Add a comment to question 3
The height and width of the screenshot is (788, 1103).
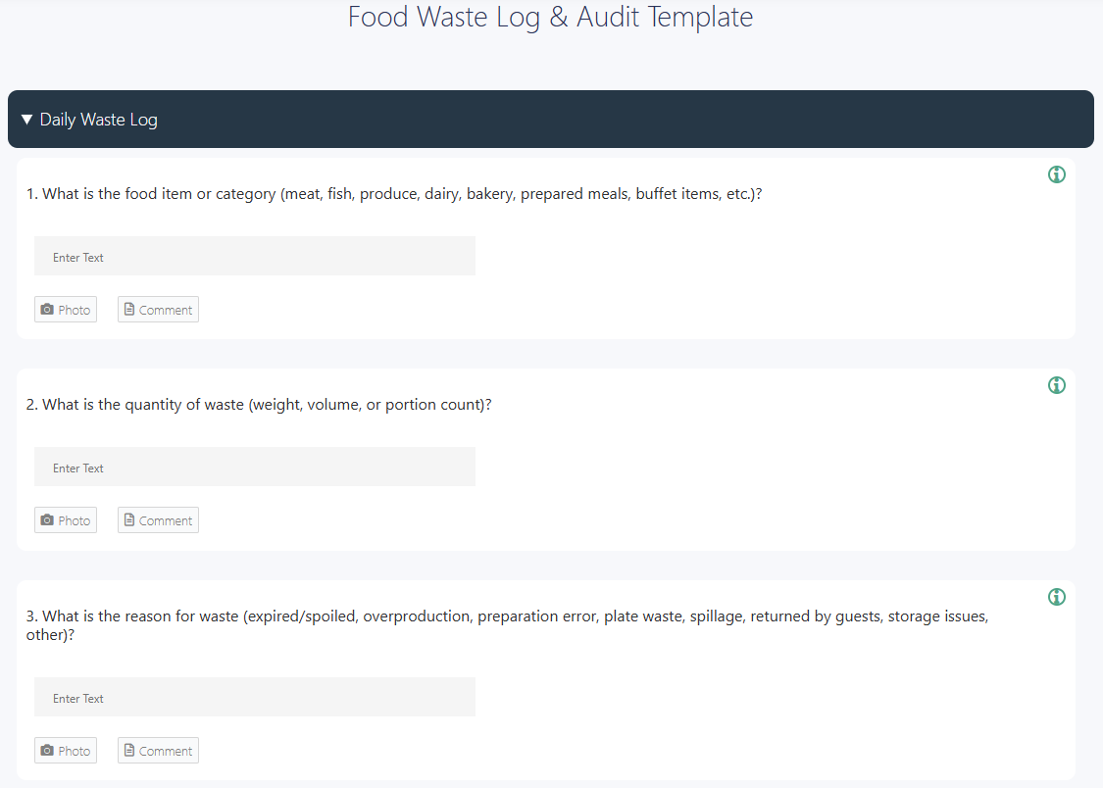pyautogui.click(x=158, y=750)
